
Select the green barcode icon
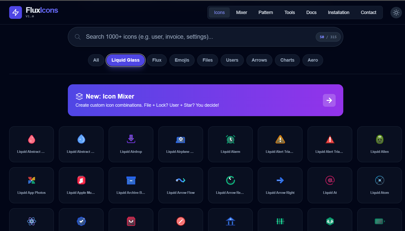click(280, 221)
